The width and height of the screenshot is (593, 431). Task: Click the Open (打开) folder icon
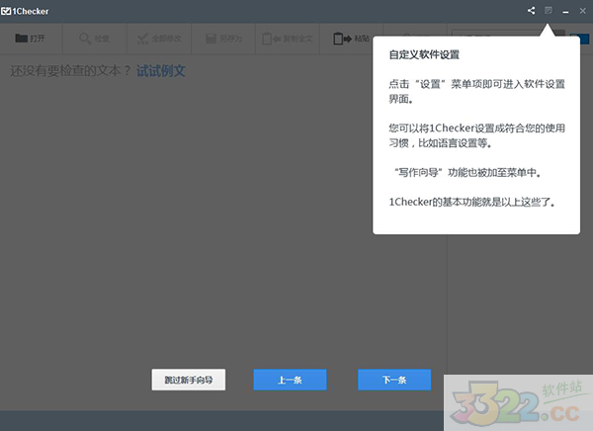[21, 39]
